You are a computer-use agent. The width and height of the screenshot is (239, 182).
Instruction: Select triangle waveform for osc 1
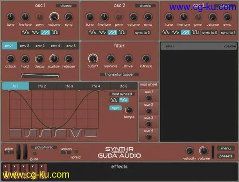click(35, 32)
